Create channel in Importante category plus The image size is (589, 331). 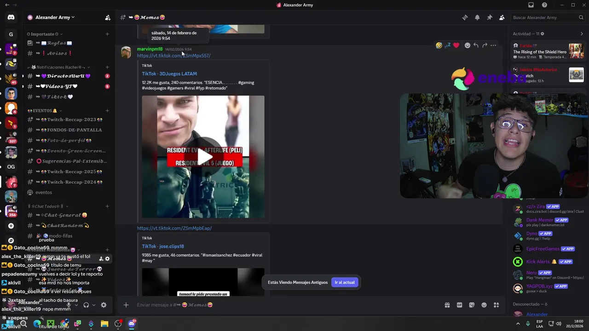coord(107,34)
